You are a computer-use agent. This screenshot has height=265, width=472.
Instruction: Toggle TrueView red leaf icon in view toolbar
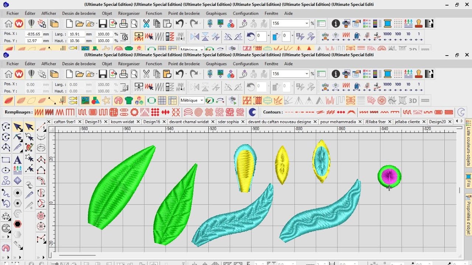[8, 100]
